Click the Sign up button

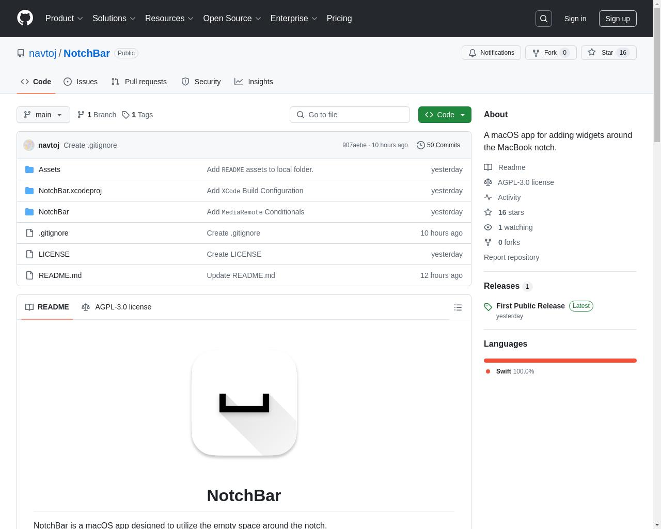point(618,19)
